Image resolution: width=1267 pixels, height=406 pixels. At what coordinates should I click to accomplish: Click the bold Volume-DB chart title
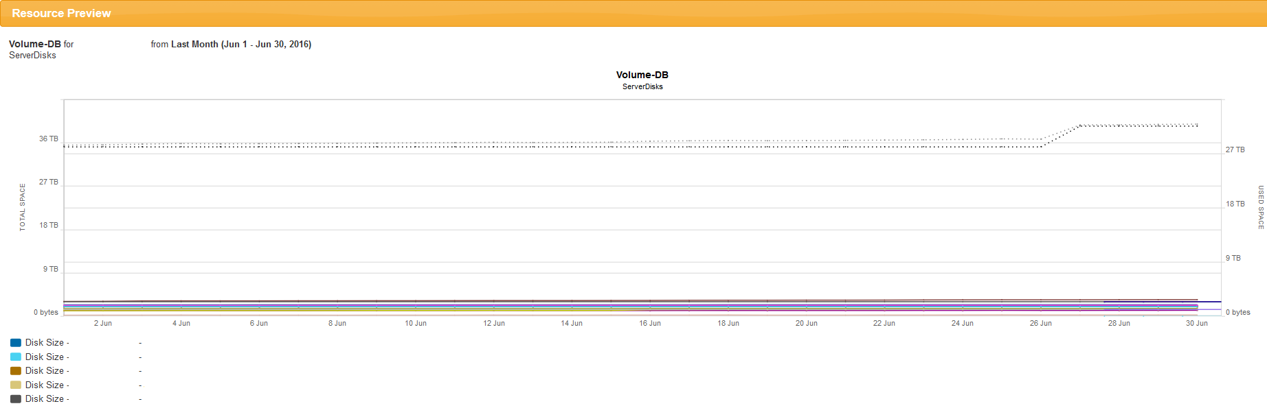pos(642,75)
